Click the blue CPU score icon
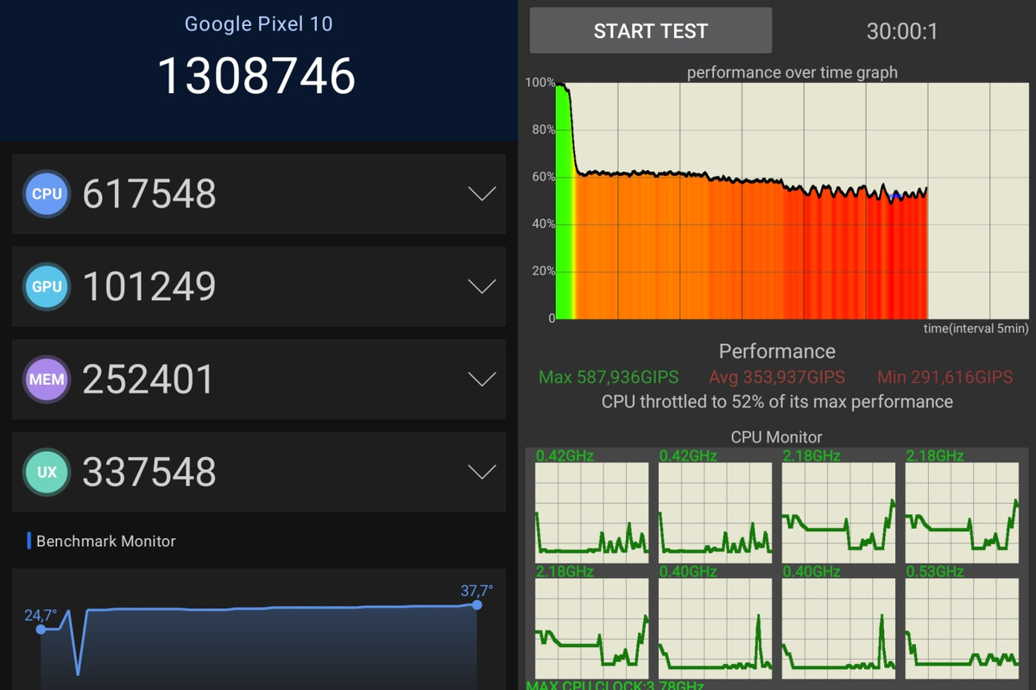Image resolution: width=1036 pixels, height=690 pixels. [x=47, y=194]
